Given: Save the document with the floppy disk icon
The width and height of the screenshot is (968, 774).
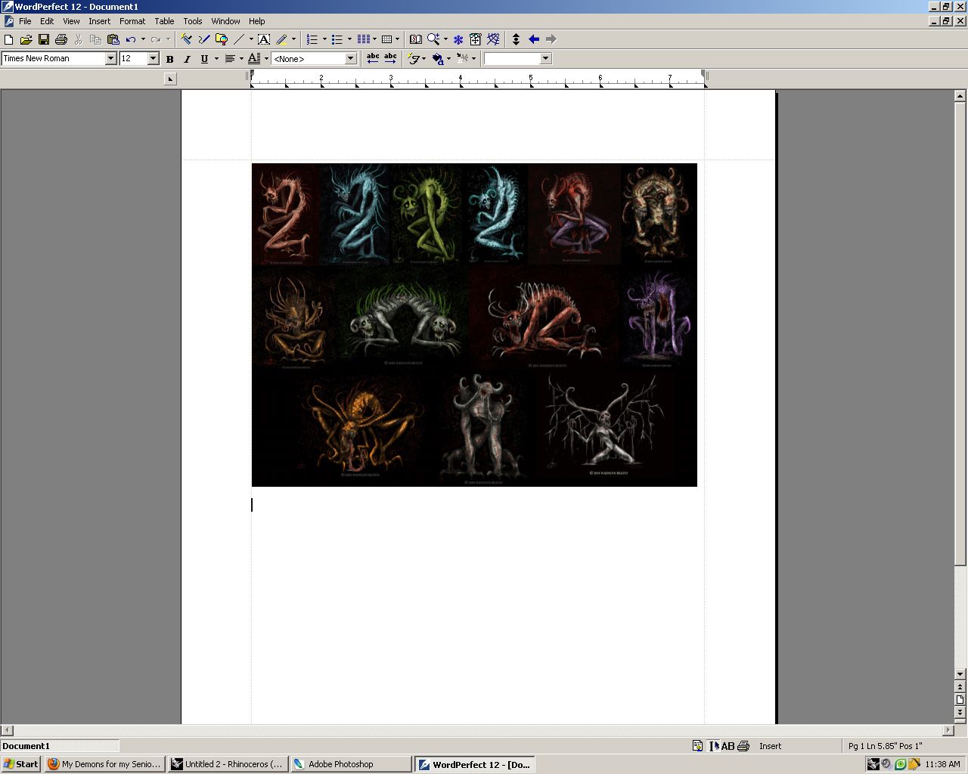Looking at the screenshot, I should (43, 39).
